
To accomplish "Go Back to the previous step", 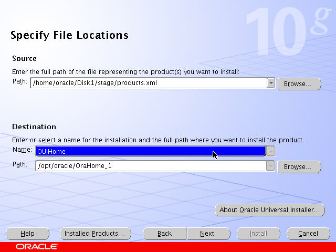I will (164, 234).
